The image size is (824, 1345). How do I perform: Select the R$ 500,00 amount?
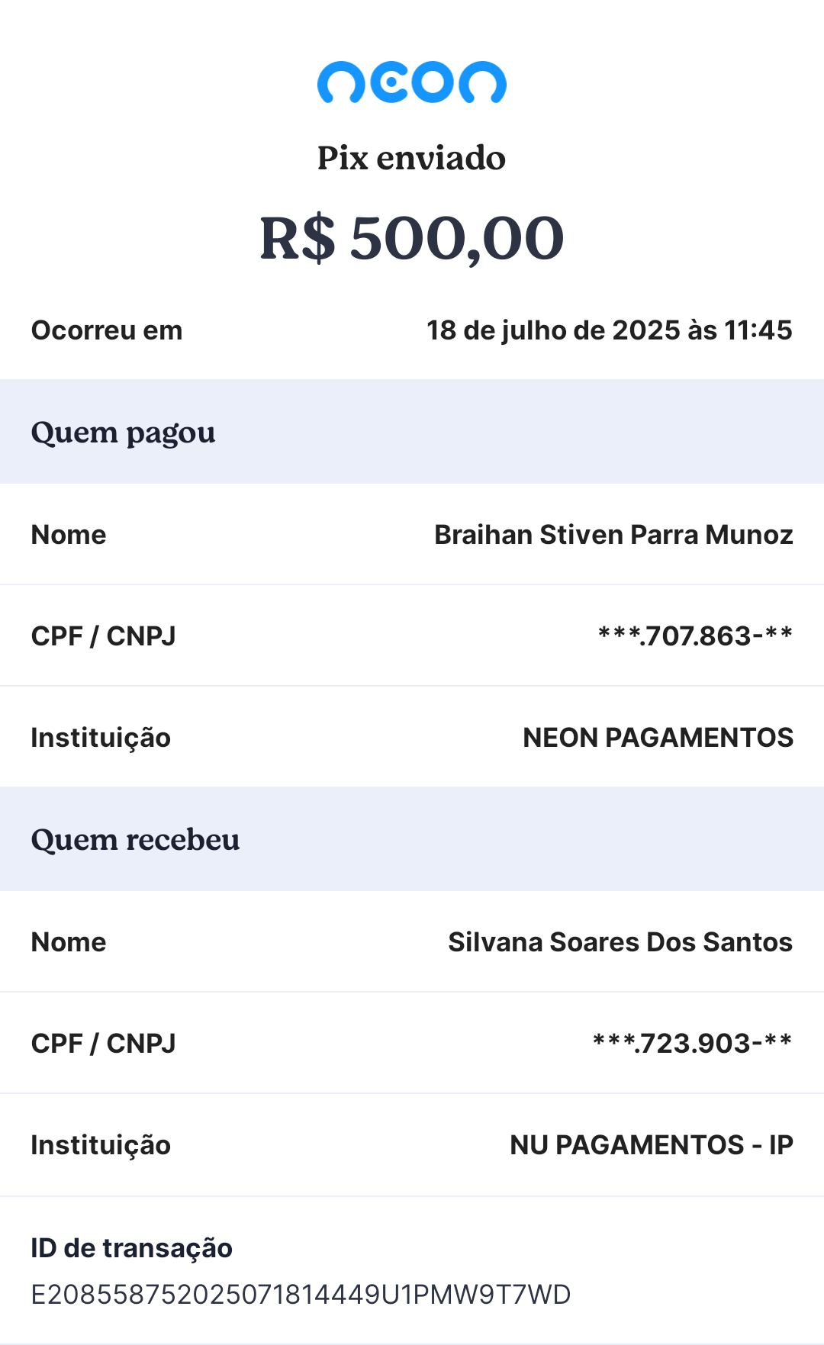pos(411,238)
